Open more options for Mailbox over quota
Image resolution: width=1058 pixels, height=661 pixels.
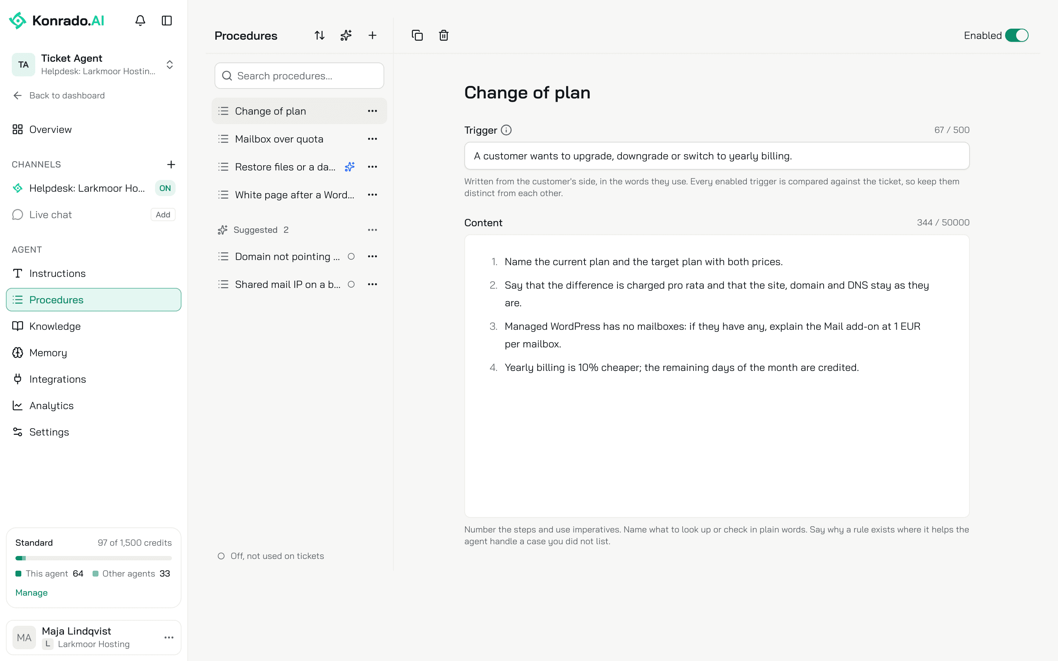tap(373, 139)
